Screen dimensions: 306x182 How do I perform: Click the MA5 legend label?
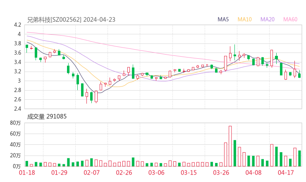click(223, 19)
